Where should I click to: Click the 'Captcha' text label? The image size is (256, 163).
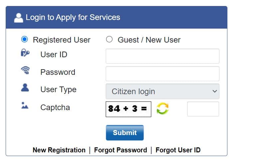coord(55,107)
